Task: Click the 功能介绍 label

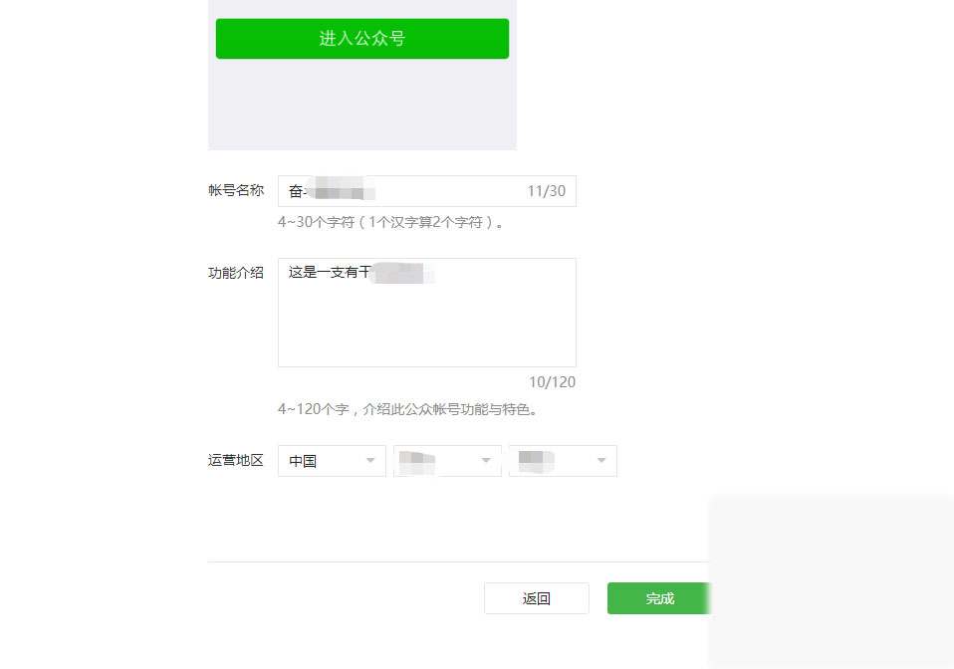Action: point(235,272)
